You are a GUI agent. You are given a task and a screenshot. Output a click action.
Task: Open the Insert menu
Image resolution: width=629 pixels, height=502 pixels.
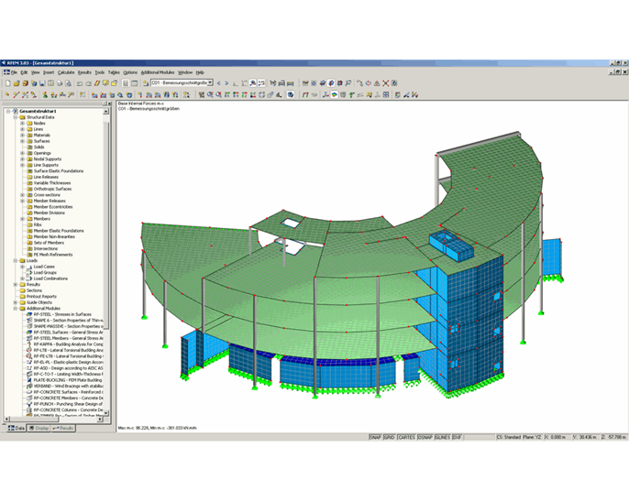(x=49, y=72)
